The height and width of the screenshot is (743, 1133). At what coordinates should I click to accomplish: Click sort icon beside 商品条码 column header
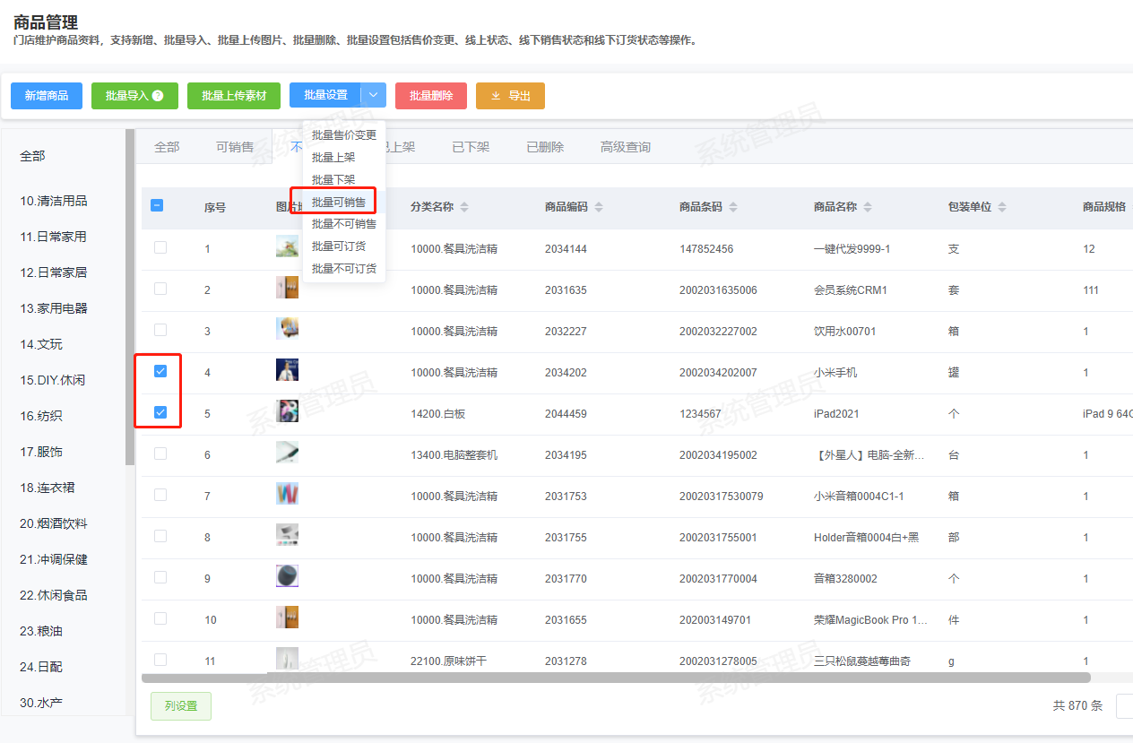point(733,207)
